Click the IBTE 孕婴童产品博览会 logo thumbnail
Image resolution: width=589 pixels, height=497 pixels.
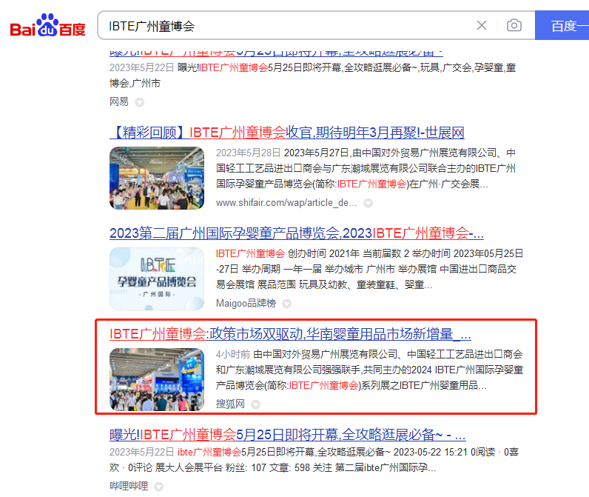157,278
